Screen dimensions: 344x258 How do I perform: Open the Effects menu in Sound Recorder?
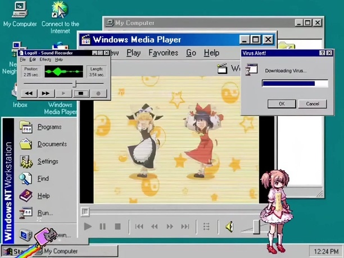point(45,60)
